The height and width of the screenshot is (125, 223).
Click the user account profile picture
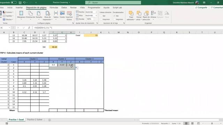197,2
